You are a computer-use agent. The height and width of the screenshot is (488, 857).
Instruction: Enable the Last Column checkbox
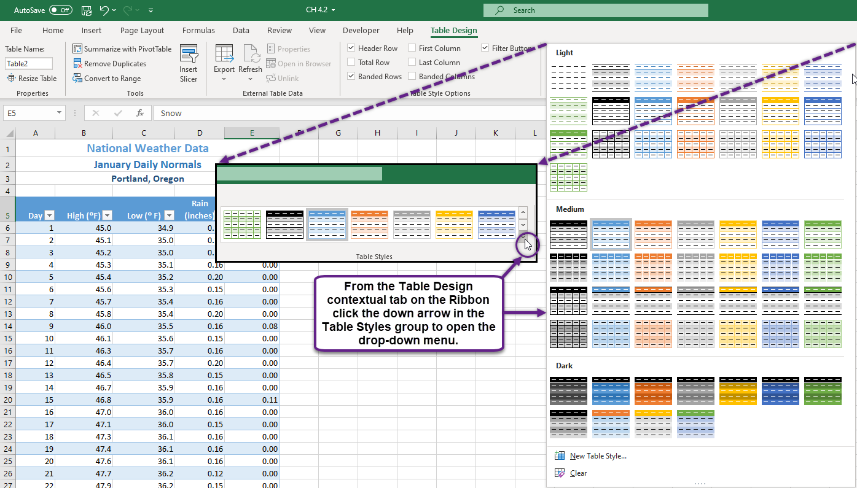pyautogui.click(x=412, y=62)
